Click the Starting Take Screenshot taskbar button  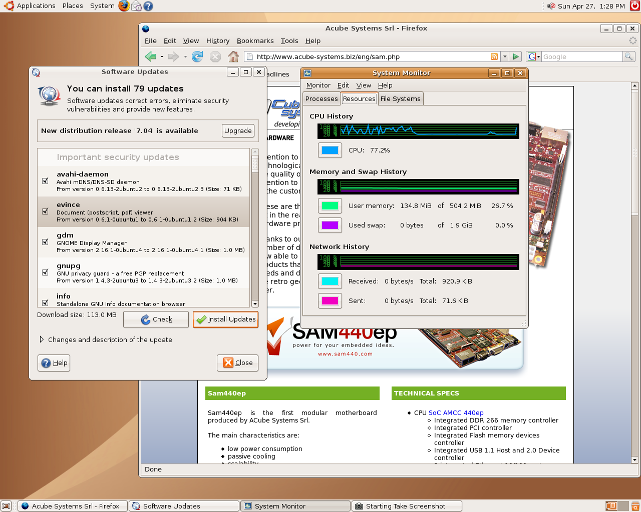click(x=407, y=506)
